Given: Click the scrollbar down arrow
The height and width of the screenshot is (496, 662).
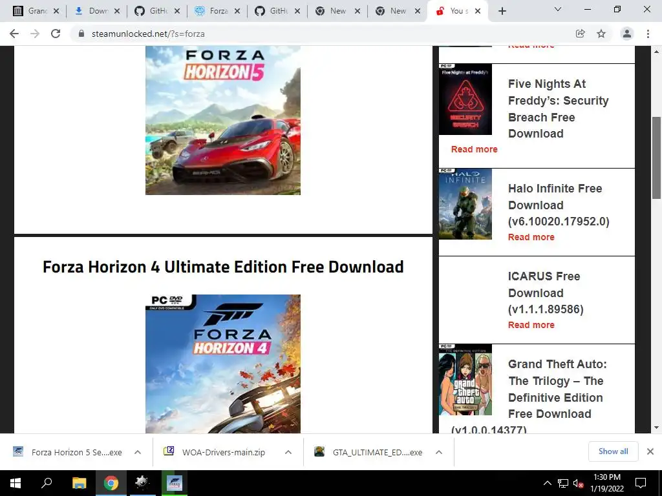Looking at the screenshot, I should 657,428.
